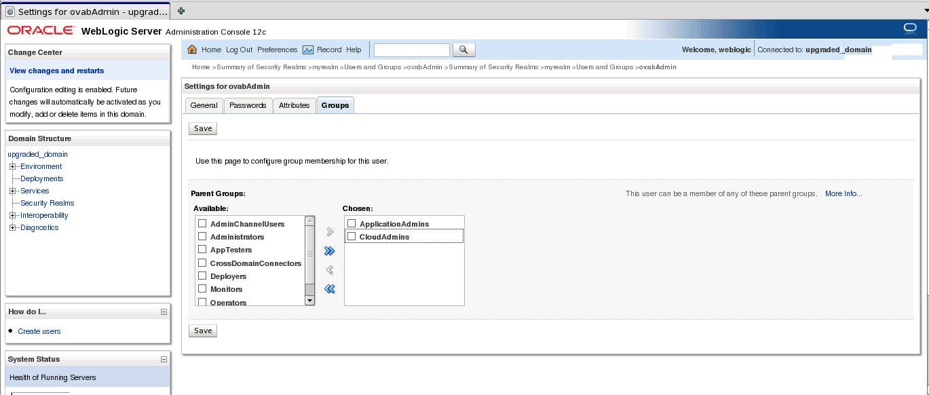
Task: Check the Operators checkbox
Action: pos(202,301)
